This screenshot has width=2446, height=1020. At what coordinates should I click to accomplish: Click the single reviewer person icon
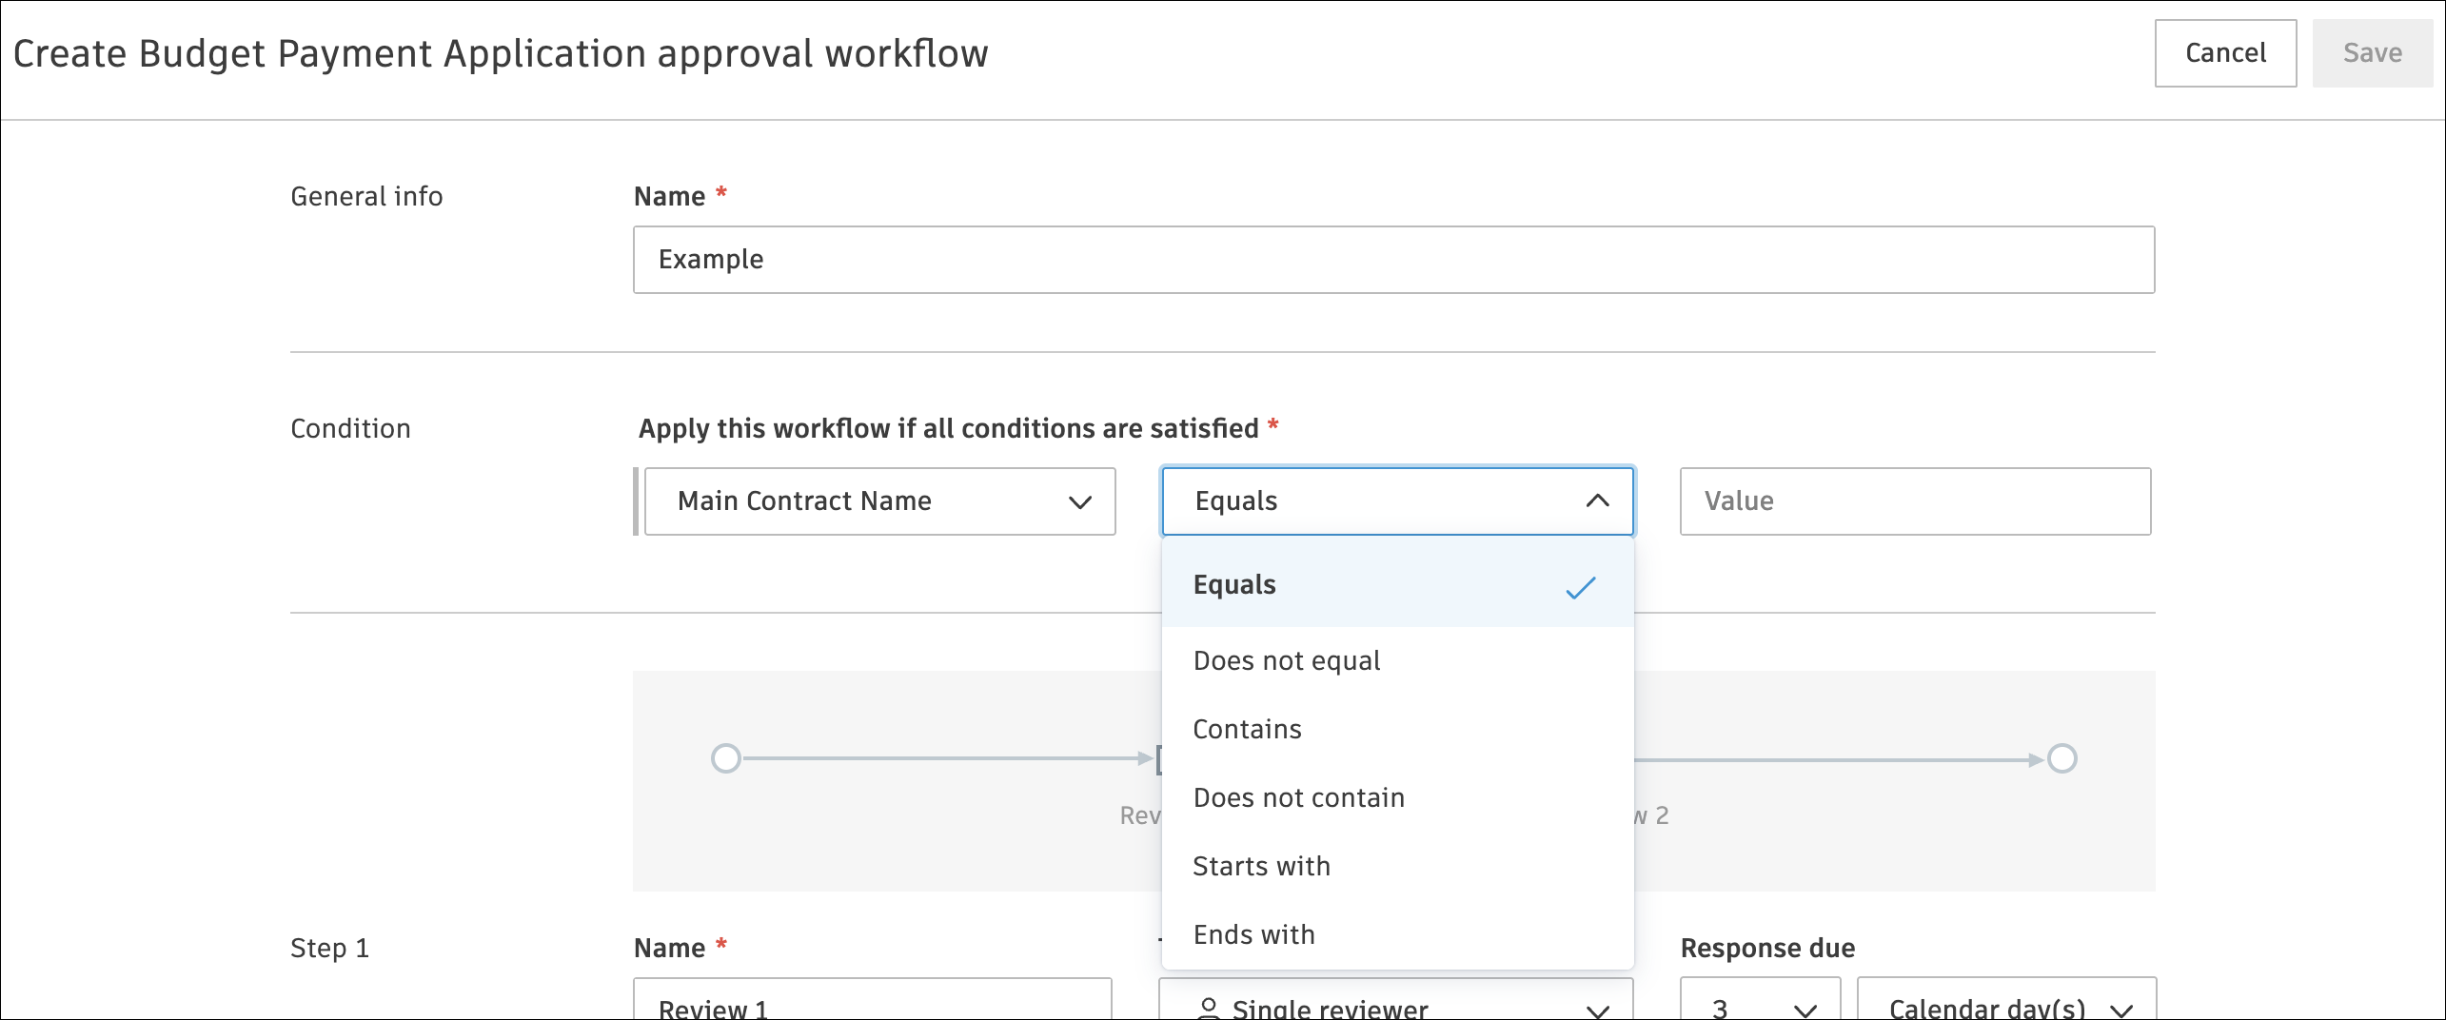pyautogui.click(x=1209, y=1009)
